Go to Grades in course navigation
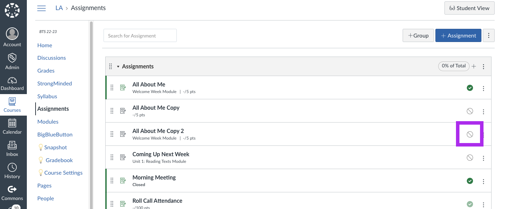This screenshot has width=510, height=209. (x=46, y=70)
